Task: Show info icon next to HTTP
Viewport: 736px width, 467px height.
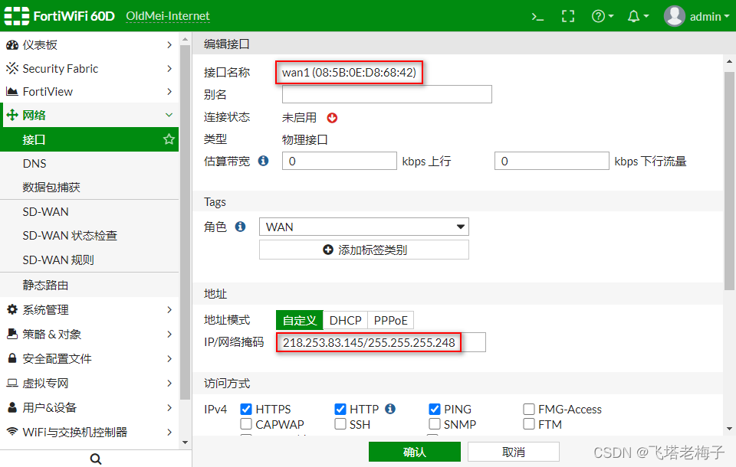Action: (x=390, y=409)
